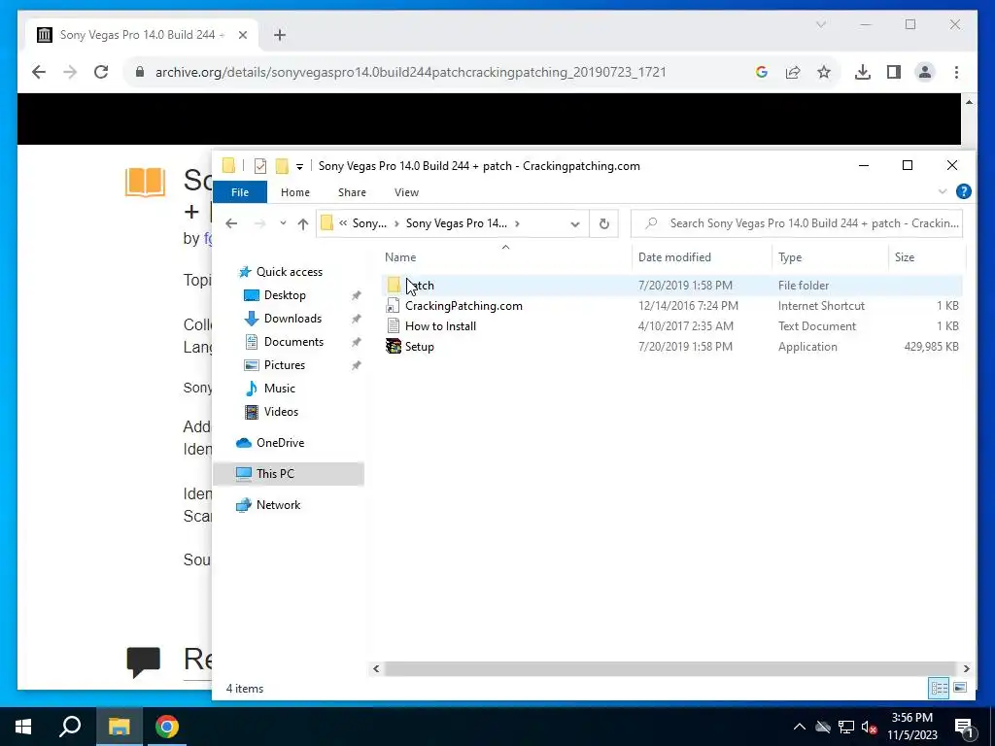The height and width of the screenshot is (746, 995).
Task: Open Google search icon in Chrome omnibox
Action: click(762, 72)
